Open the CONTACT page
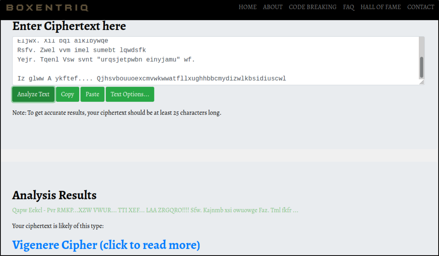The width and height of the screenshot is (439, 256). click(x=421, y=7)
